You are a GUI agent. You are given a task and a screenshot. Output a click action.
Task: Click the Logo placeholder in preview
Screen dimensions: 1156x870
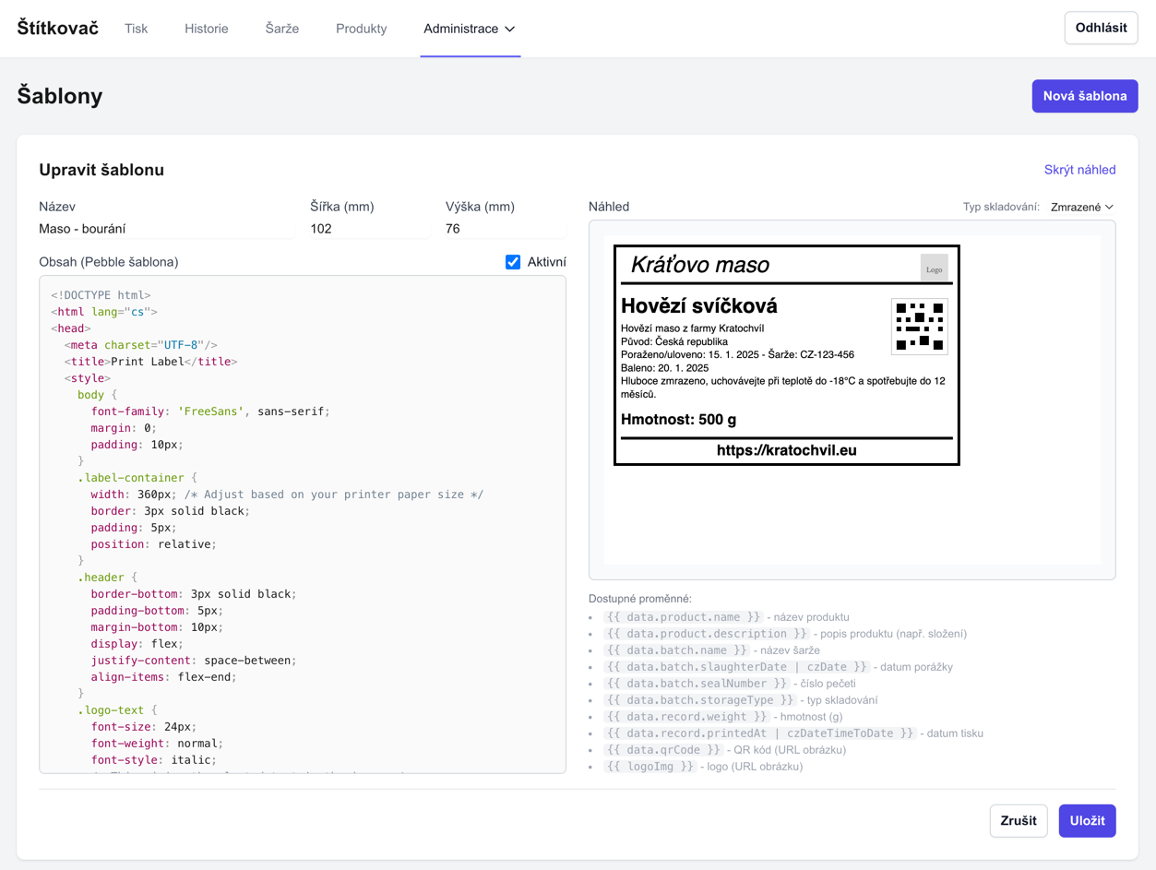coord(934,268)
